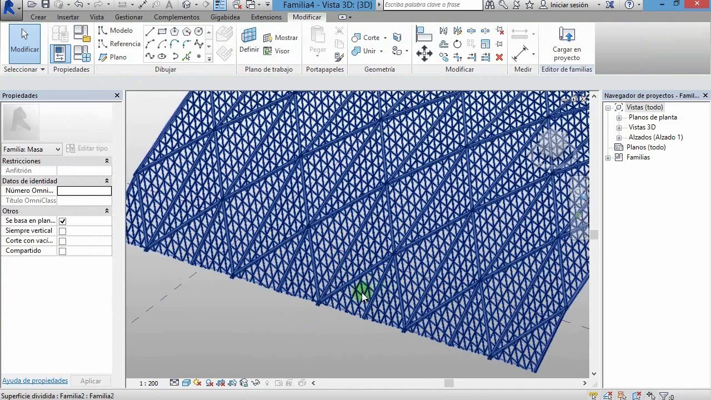Screen dimensions: 711x400
Task: Click the horizontal scrollbar thumb of the view
Action: (x=449, y=383)
